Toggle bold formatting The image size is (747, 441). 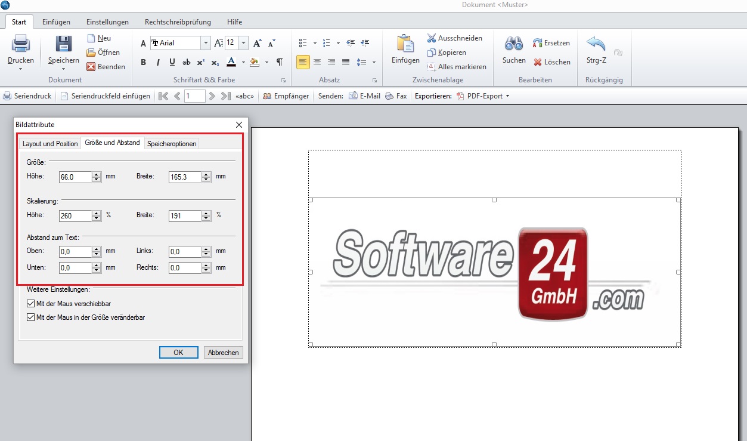coord(143,62)
